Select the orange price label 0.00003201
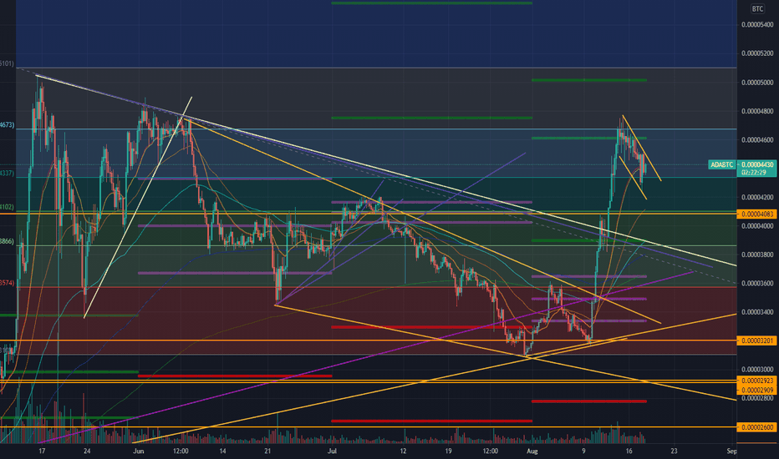The image size is (779, 459). (x=757, y=340)
